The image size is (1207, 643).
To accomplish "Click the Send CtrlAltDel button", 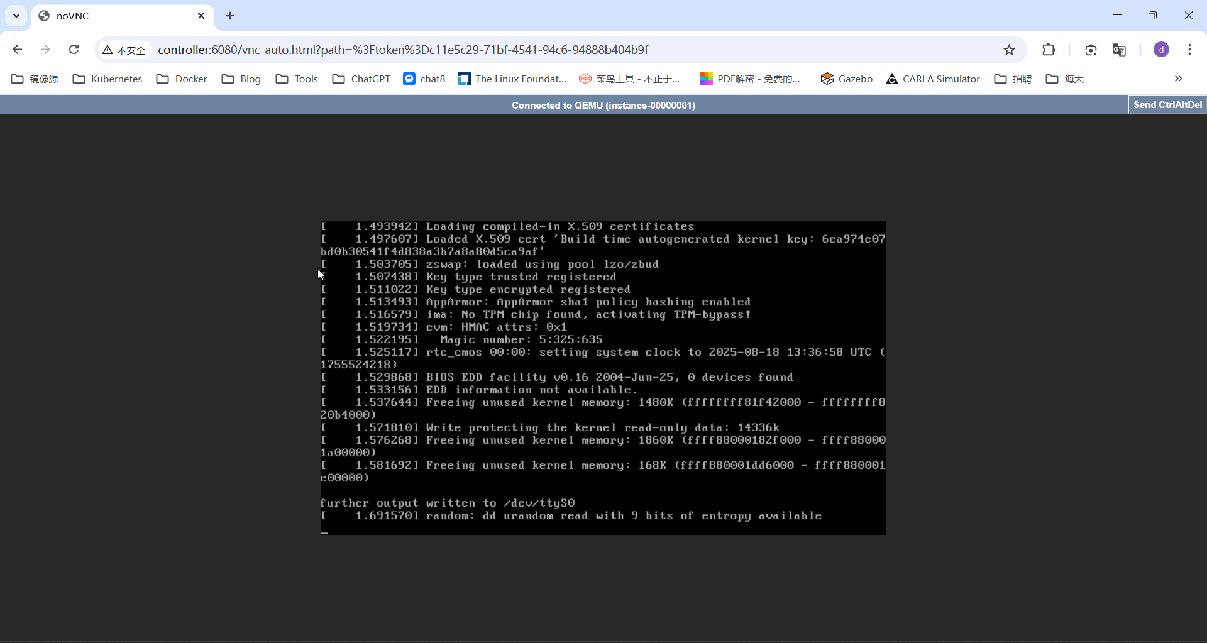I will coord(1167,105).
